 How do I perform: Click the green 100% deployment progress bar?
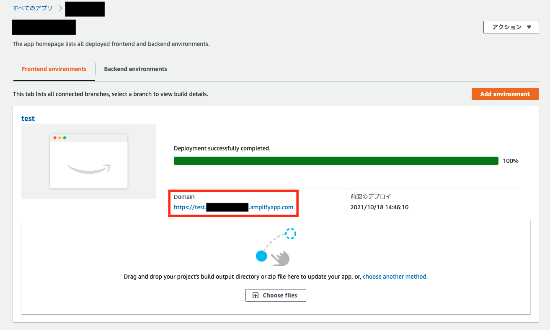335,161
